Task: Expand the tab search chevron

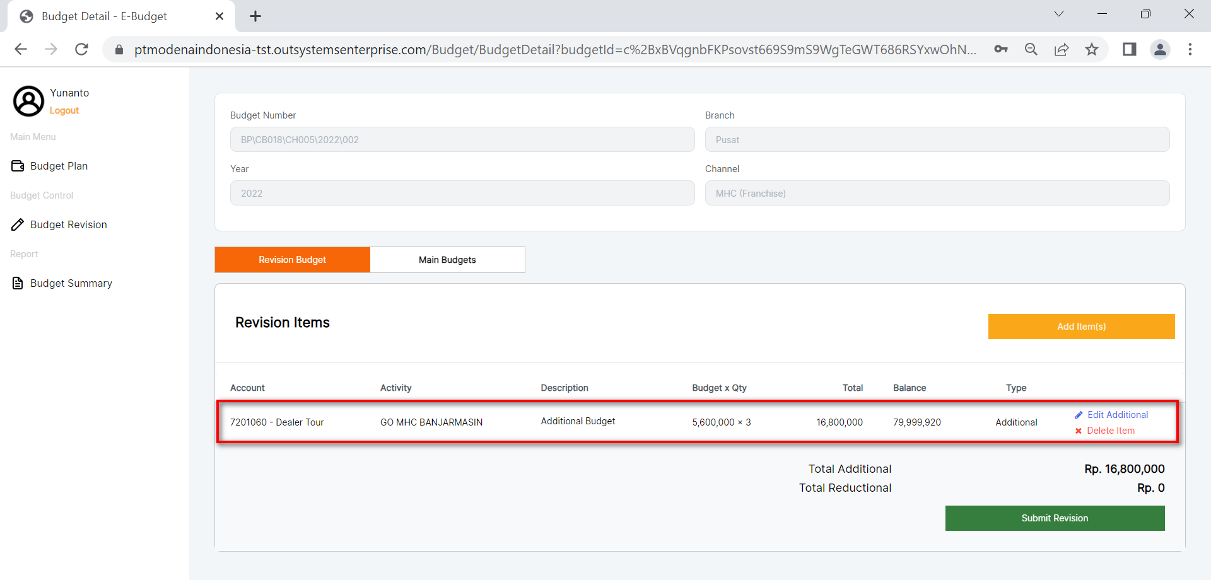Action: click(1059, 14)
